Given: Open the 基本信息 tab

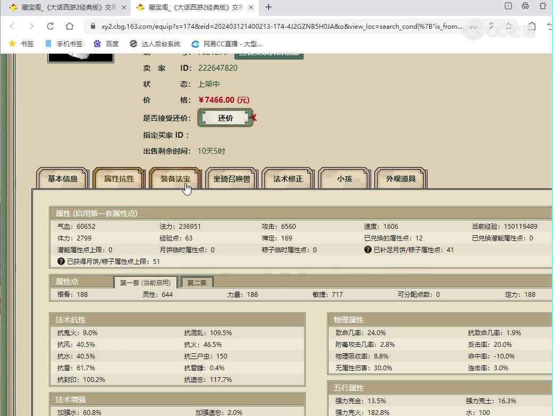Looking at the screenshot, I should tap(62, 179).
